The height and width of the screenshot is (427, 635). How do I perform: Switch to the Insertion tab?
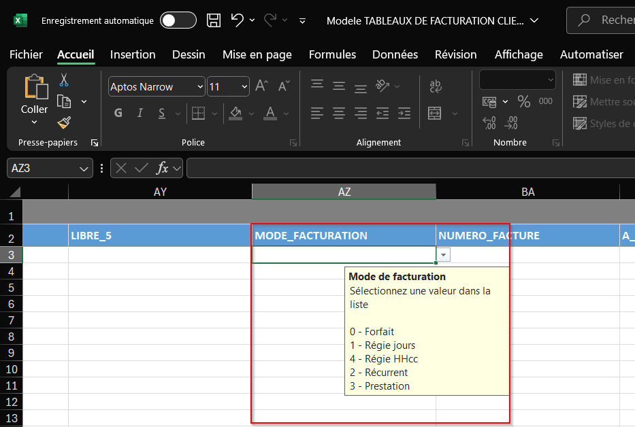coord(133,54)
